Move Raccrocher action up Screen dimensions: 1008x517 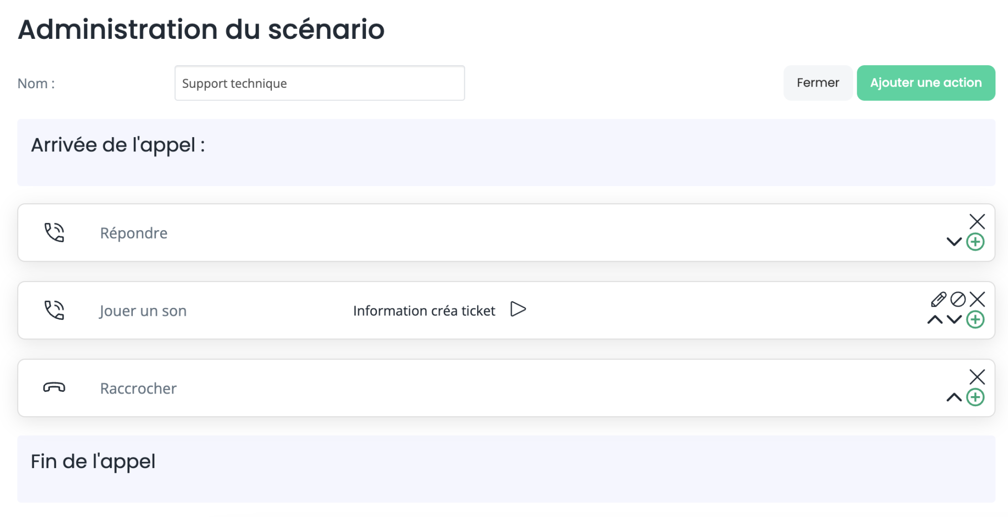click(954, 397)
